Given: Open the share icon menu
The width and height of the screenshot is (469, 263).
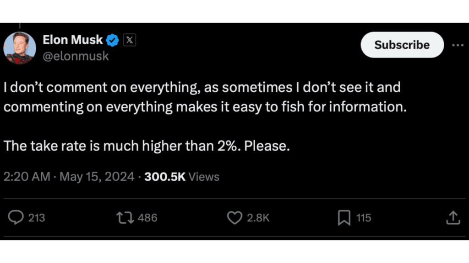Looking at the screenshot, I should tap(453, 218).
